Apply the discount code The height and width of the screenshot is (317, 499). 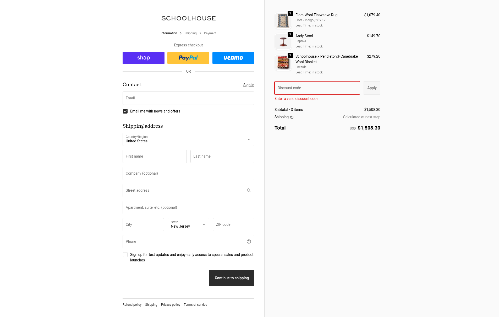tap(372, 88)
